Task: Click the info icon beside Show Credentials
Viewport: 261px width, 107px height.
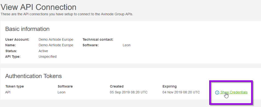Action: tap(217, 93)
